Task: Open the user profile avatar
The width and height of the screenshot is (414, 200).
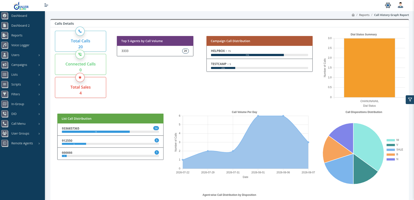Action: pos(400,5)
